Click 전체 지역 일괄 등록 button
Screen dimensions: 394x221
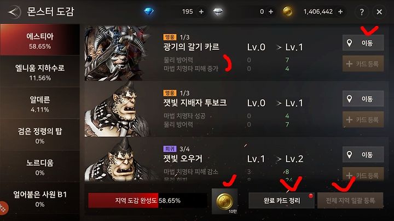tap(350, 200)
